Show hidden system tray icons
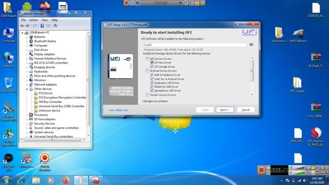 [281, 180]
